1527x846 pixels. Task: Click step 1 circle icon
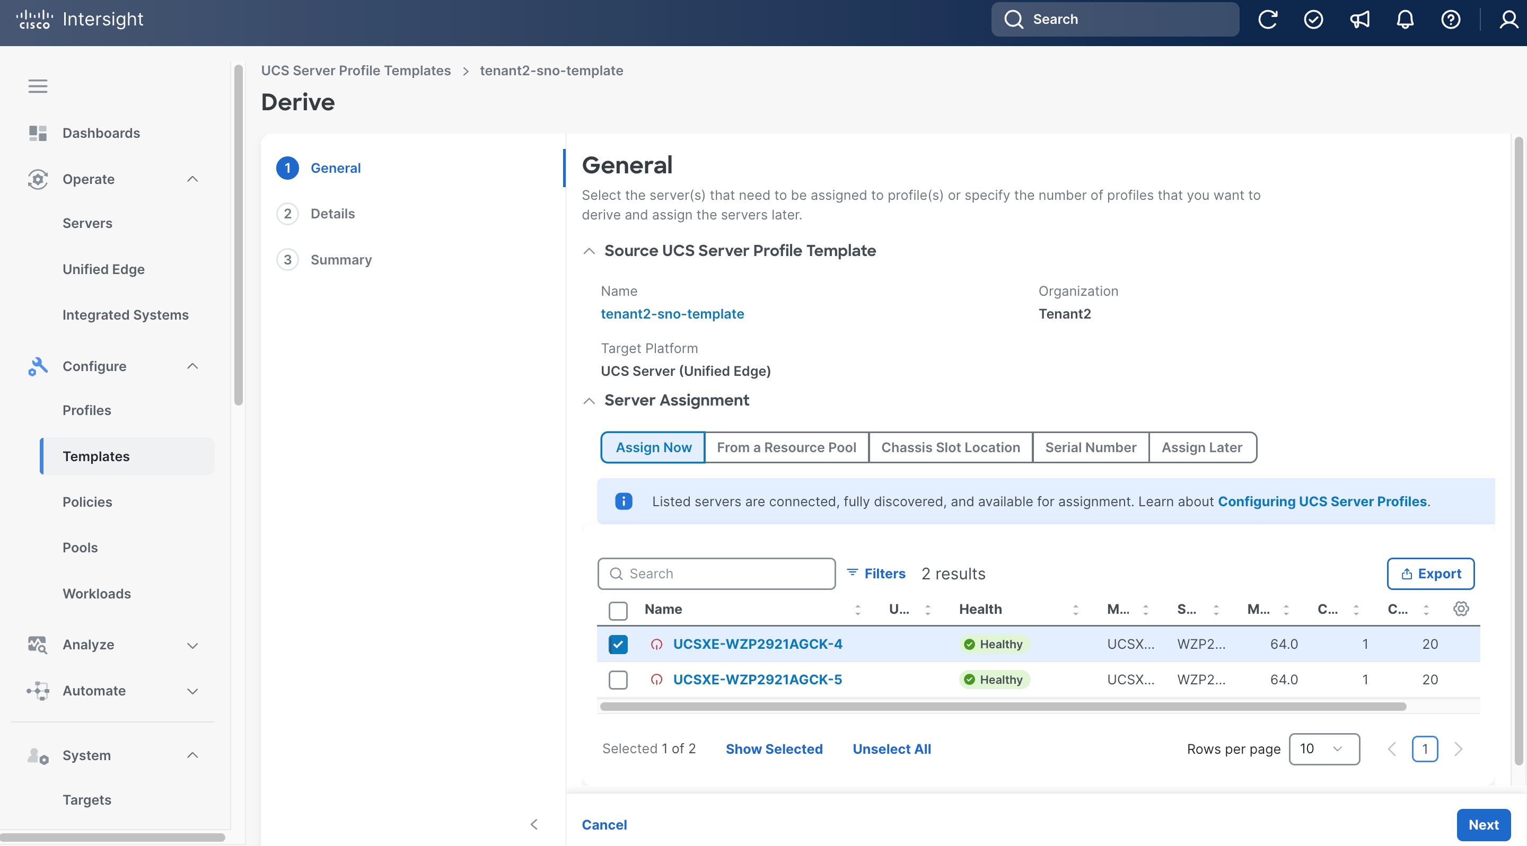pyautogui.click(x=287, y=168)
